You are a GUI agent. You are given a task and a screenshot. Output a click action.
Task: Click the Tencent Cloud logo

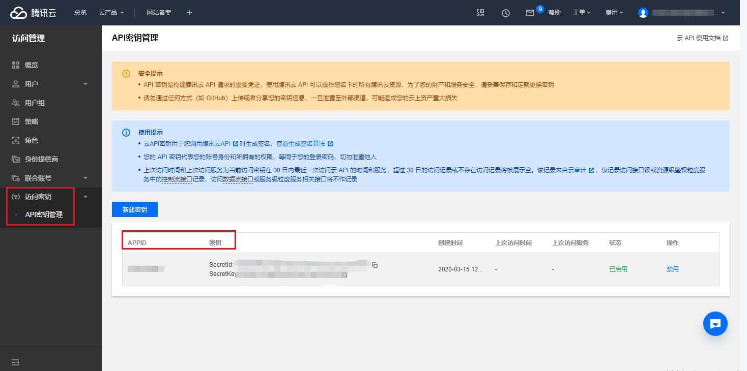click(33, 13)
